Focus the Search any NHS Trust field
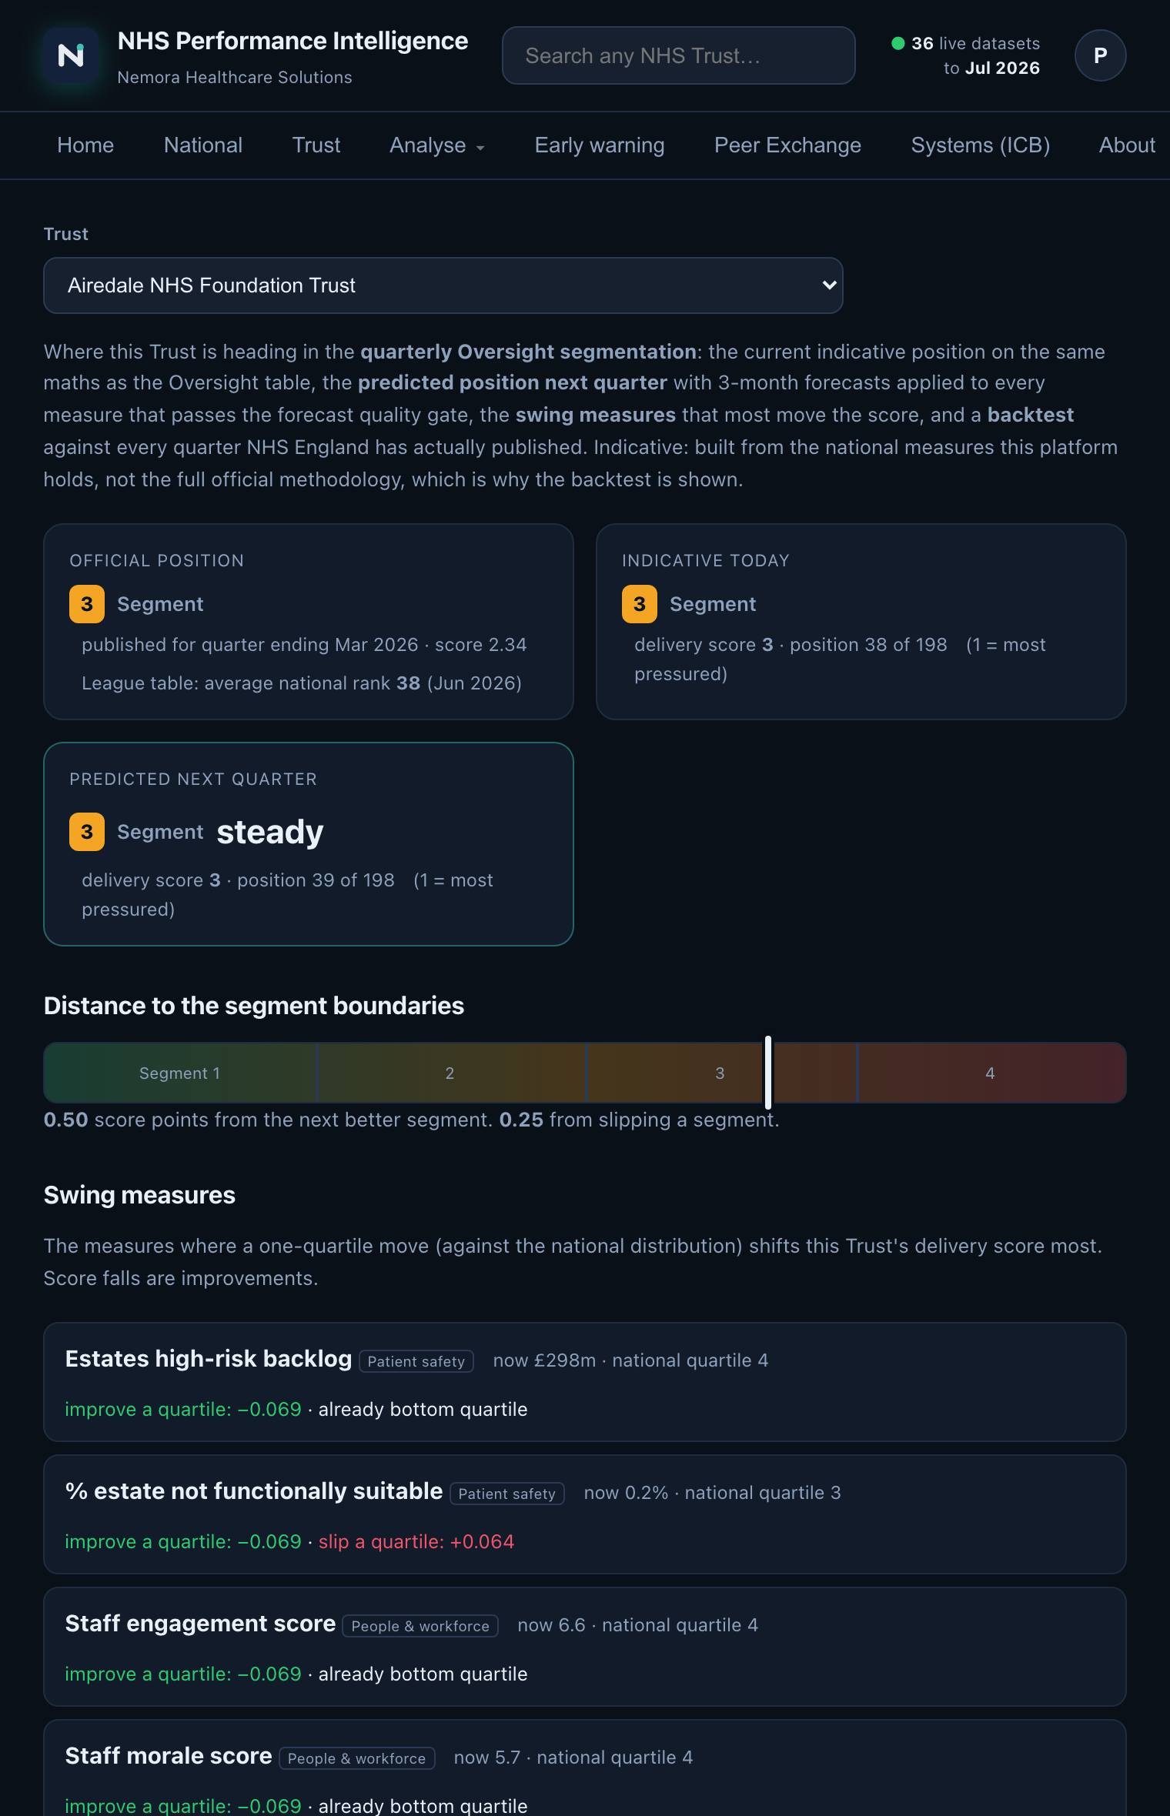The image size is (1170, 1816). pos(678,55)
